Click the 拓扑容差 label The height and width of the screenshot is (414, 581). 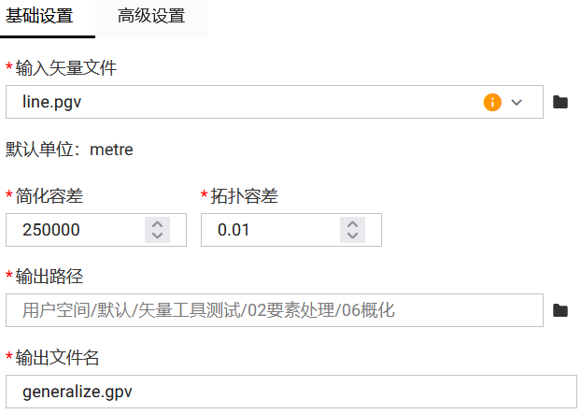pyautogui.click(x=244, y=196)
